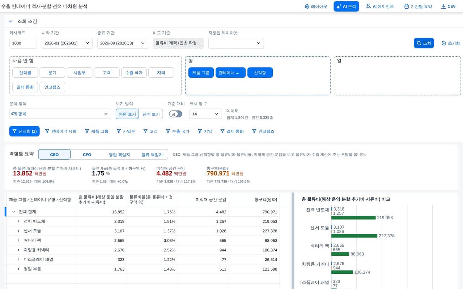Open the 분석 항목 dropdown
Image resolution: width=463 pixels, height=289 pixels.
point(60,114)
